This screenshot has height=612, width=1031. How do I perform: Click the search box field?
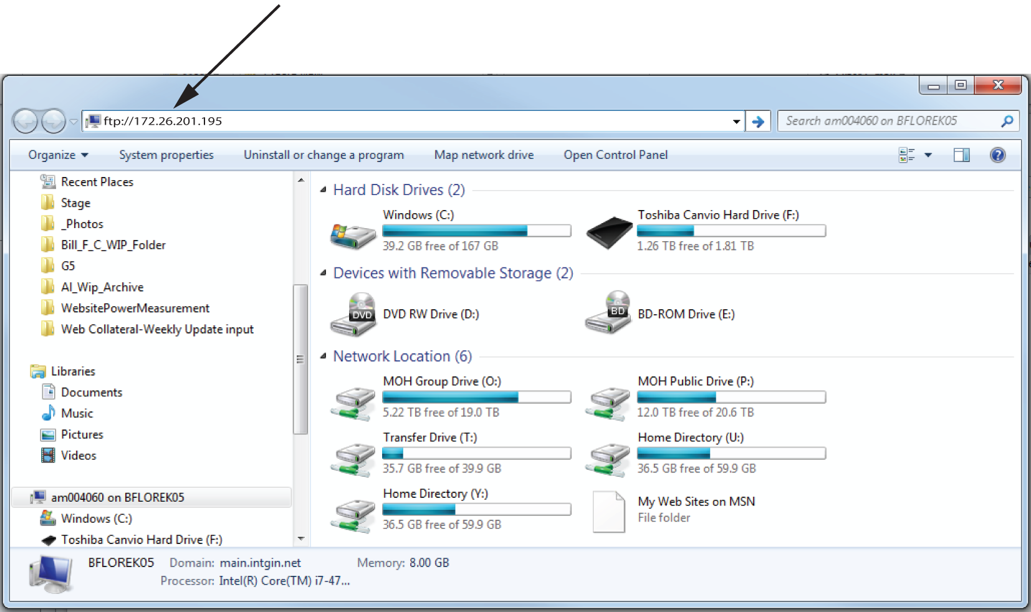(x=888, y=121)
